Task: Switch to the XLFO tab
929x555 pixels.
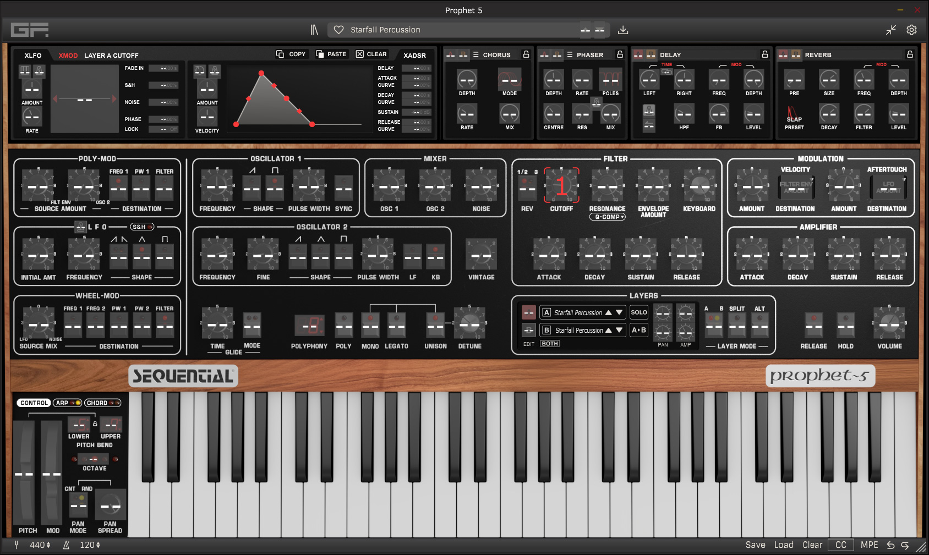Action: (33, 56)
